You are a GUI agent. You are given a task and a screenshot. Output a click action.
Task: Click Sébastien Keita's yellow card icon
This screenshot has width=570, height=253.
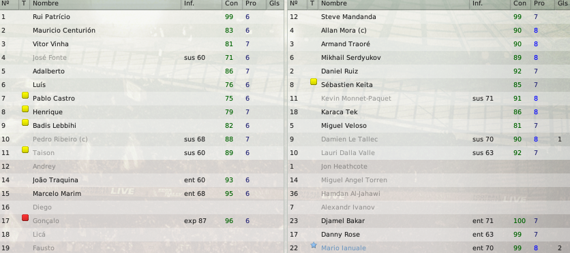click(314, 82)
